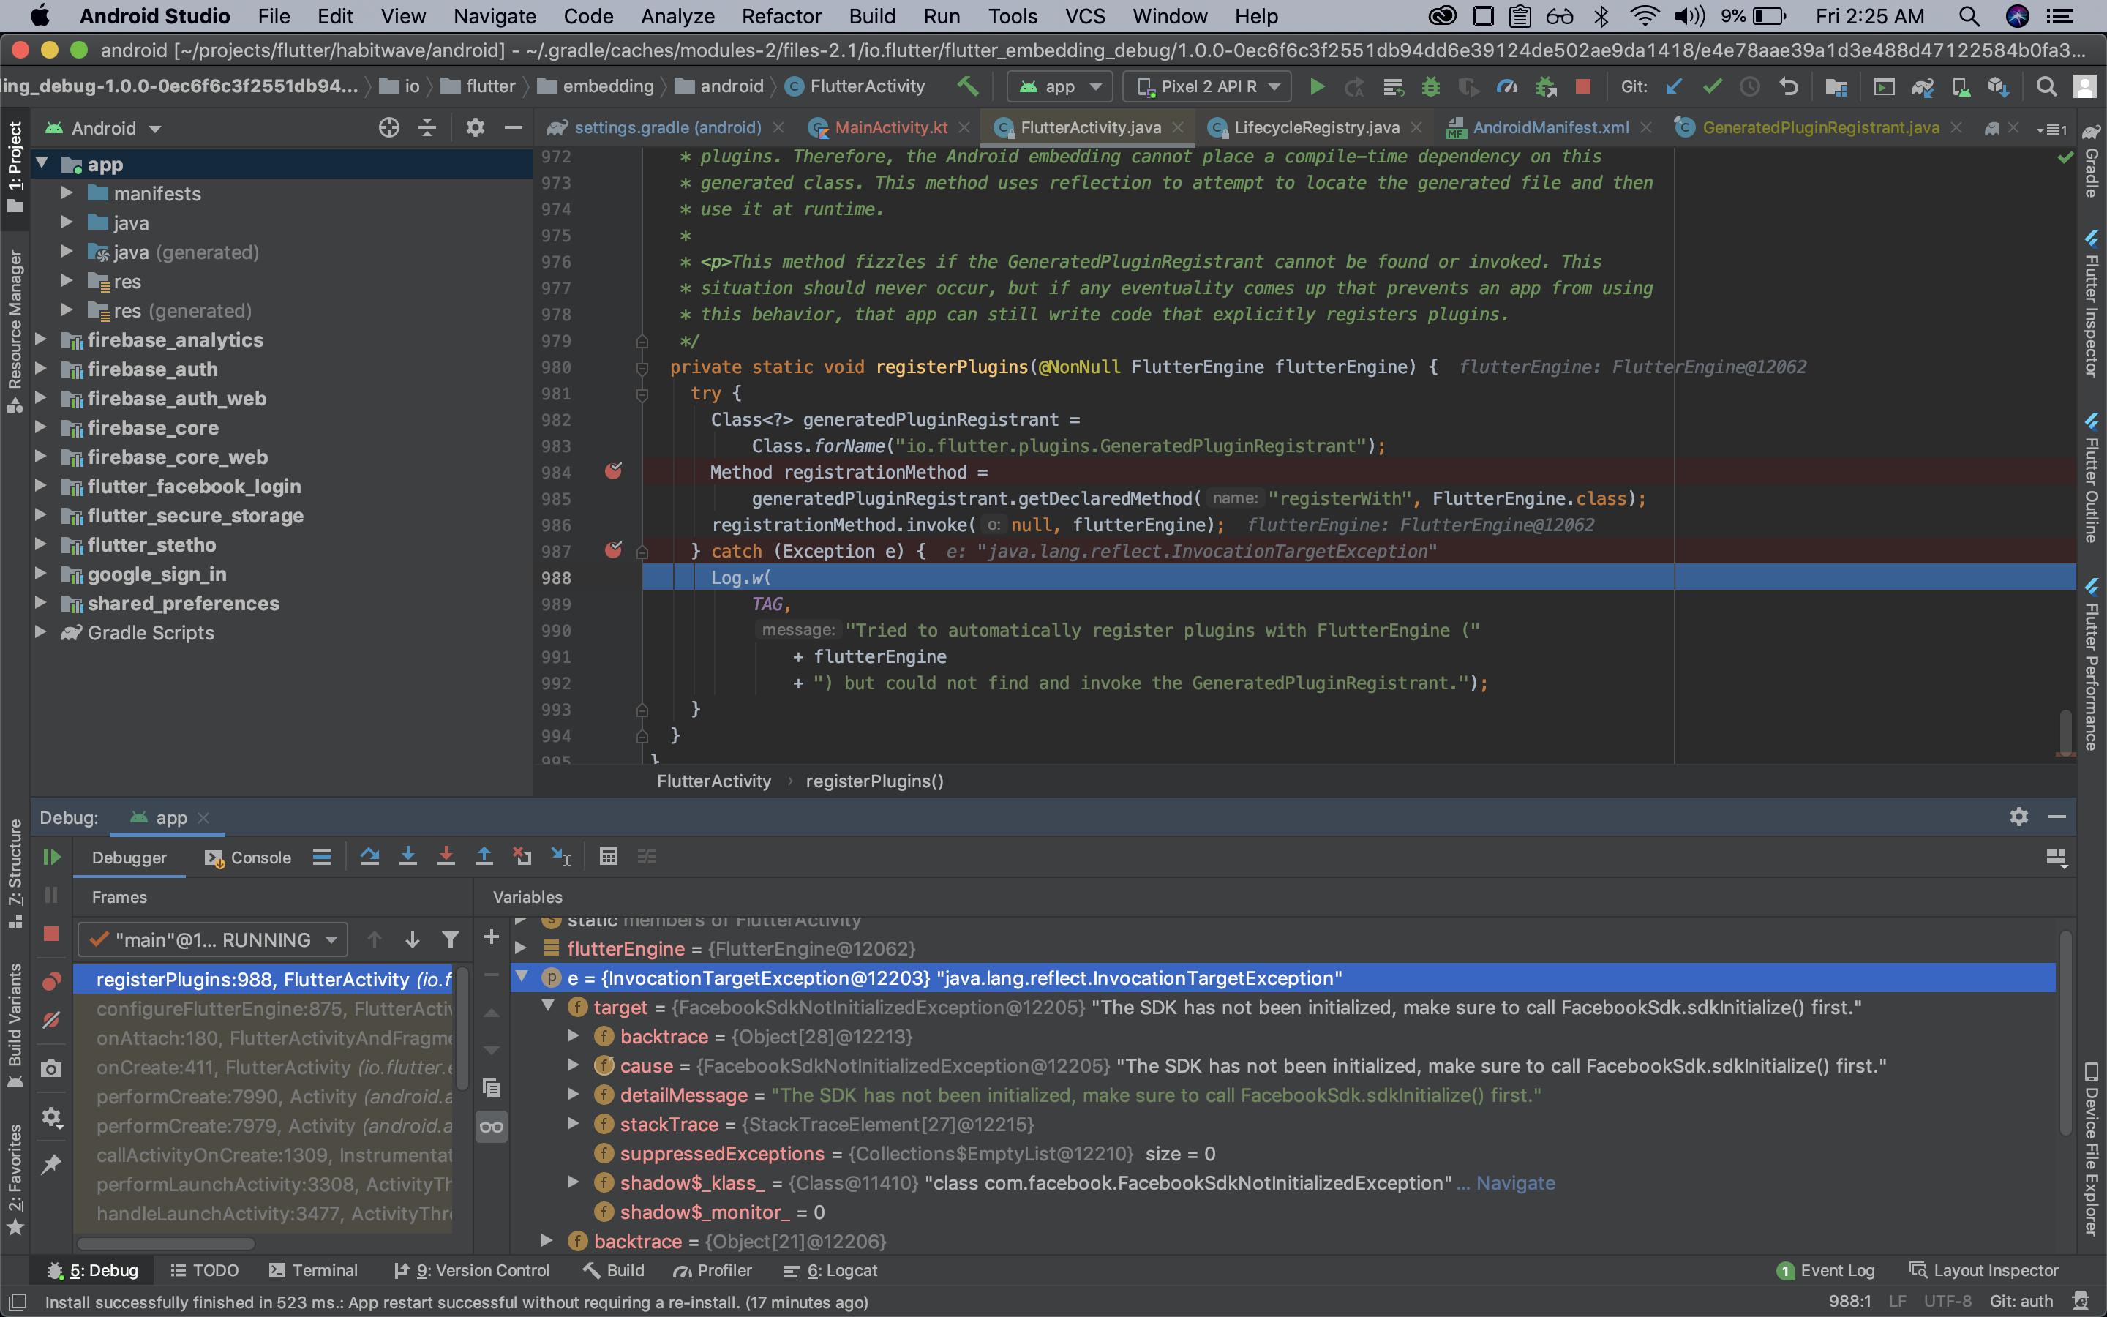This screenshot has height=1317, width=2107.
Task: Open app run configuration dropdown
Action: (x=1059, y=86)
